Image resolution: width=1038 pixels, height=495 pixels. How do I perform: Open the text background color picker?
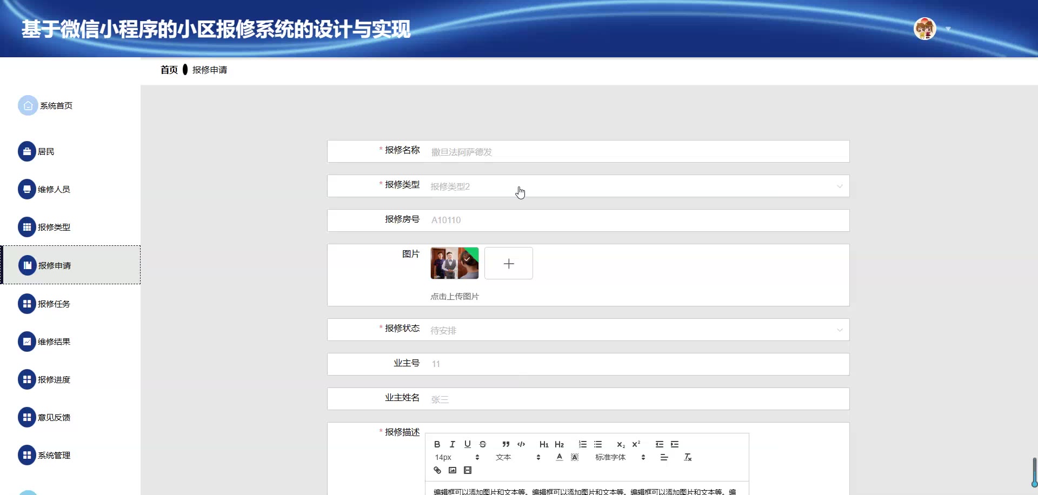point(575,457)
